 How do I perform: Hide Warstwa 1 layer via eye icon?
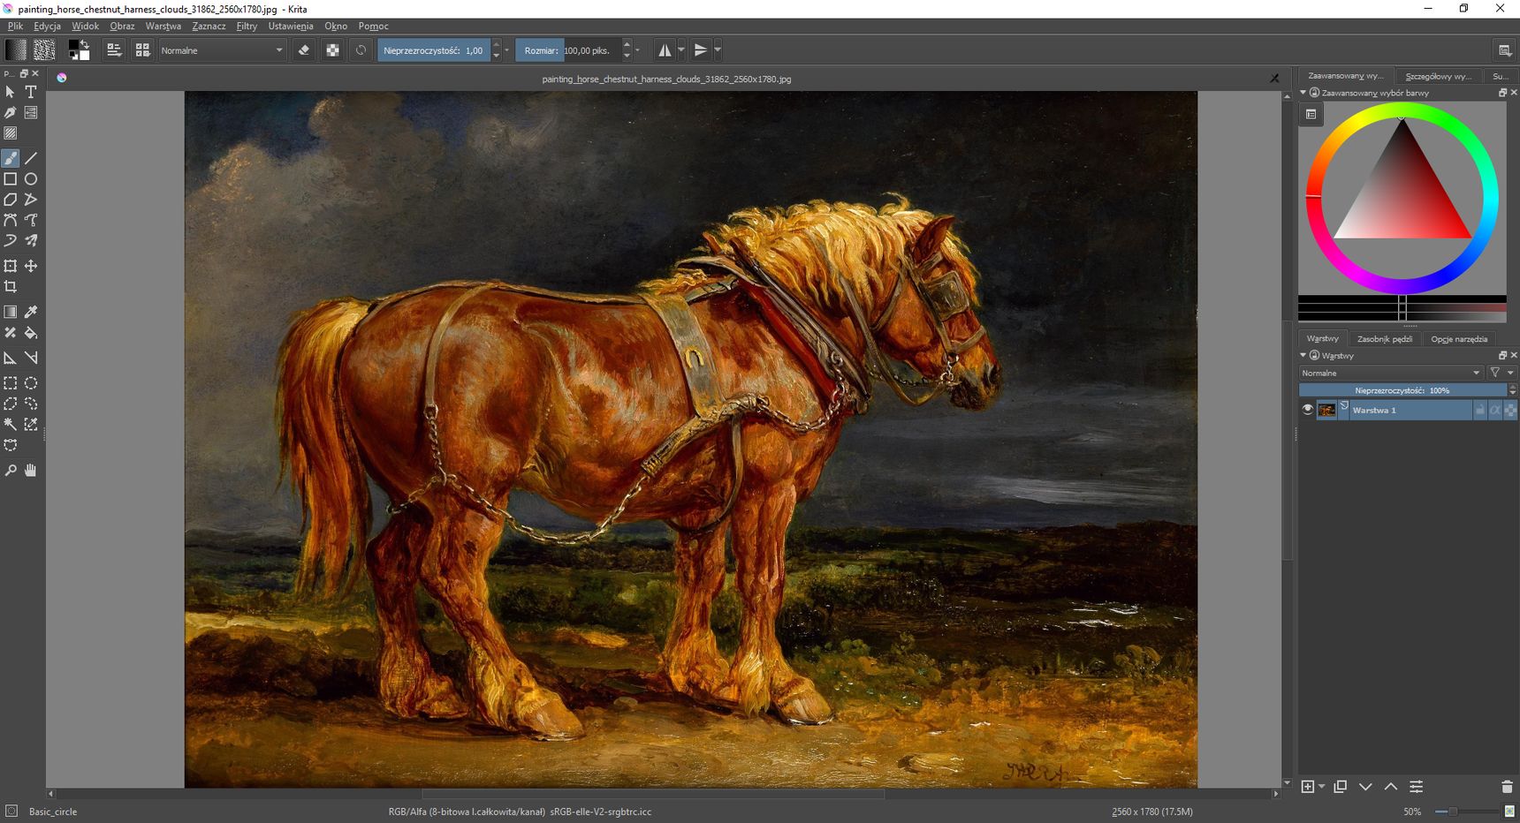1308,410
